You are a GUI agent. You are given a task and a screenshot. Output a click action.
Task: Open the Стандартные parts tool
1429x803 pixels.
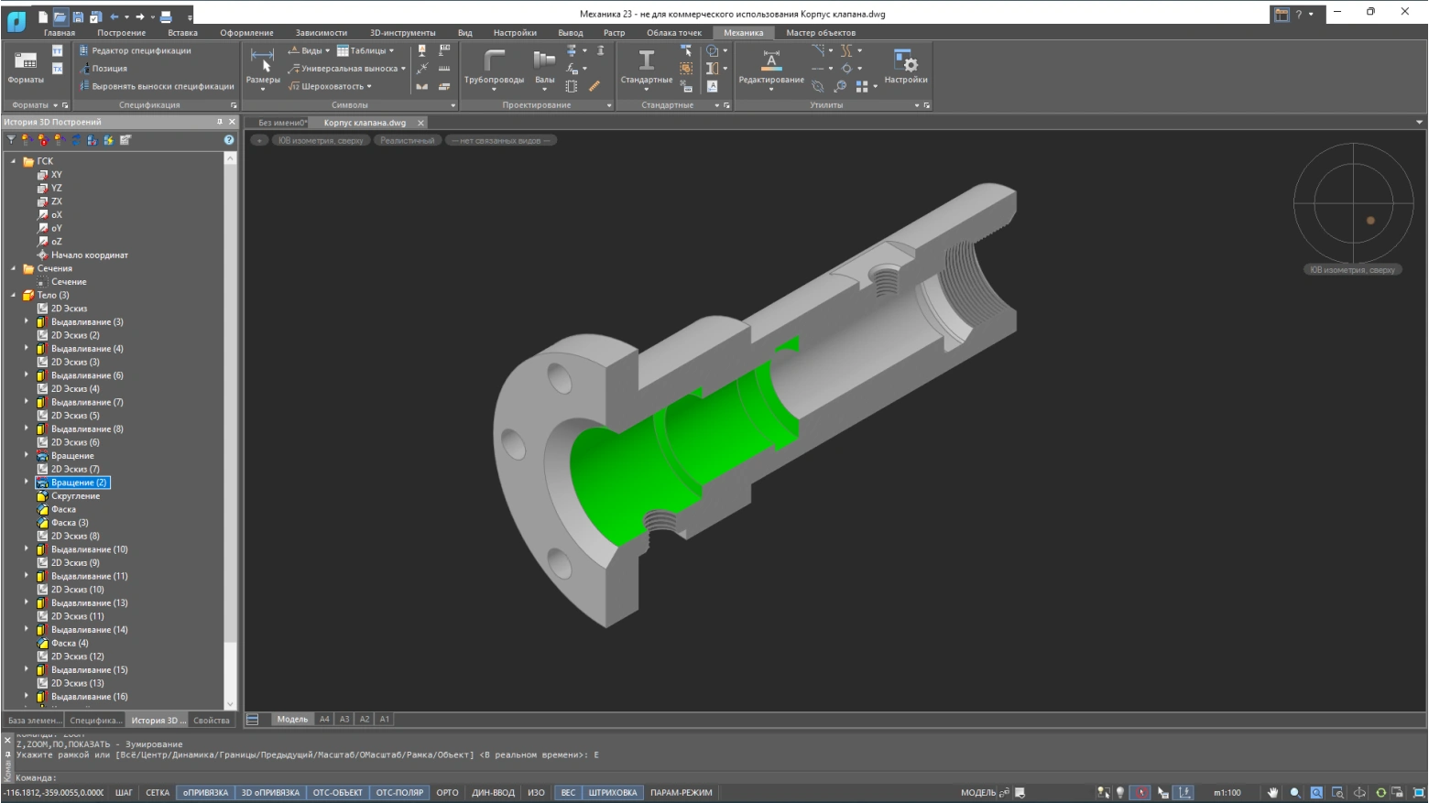point(646,66)
